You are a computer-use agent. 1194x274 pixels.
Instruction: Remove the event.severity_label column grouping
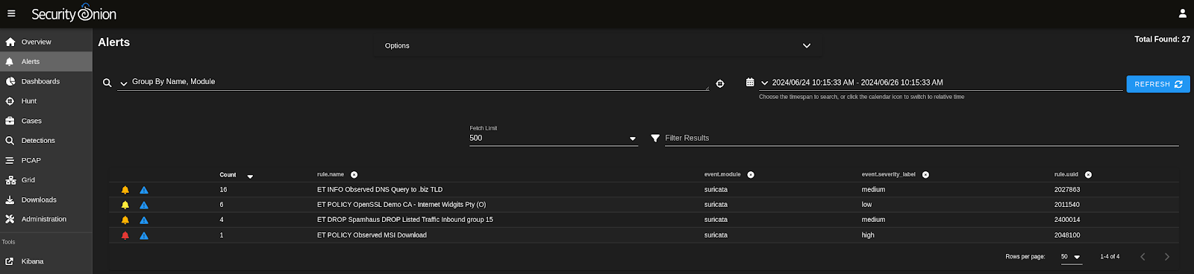tap(925, 175)
